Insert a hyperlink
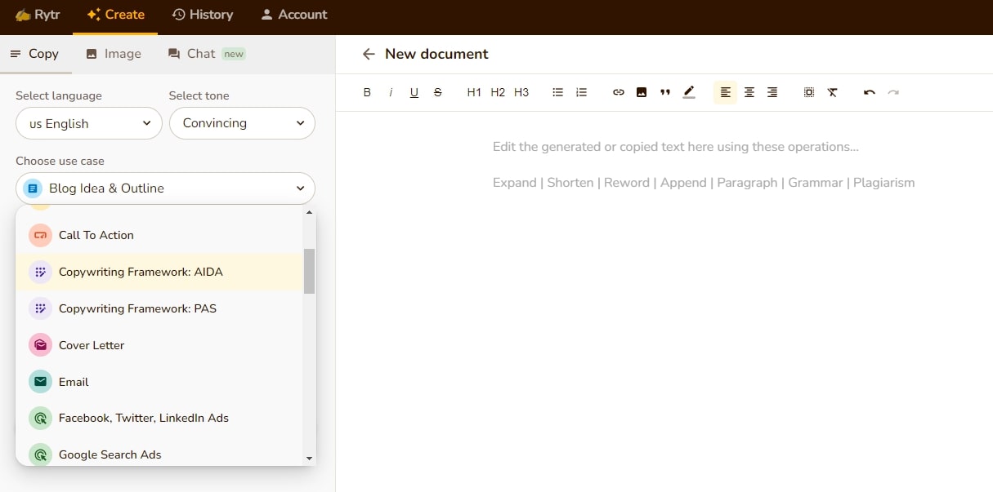The image size is (993, 492). [x=619, y=92]
